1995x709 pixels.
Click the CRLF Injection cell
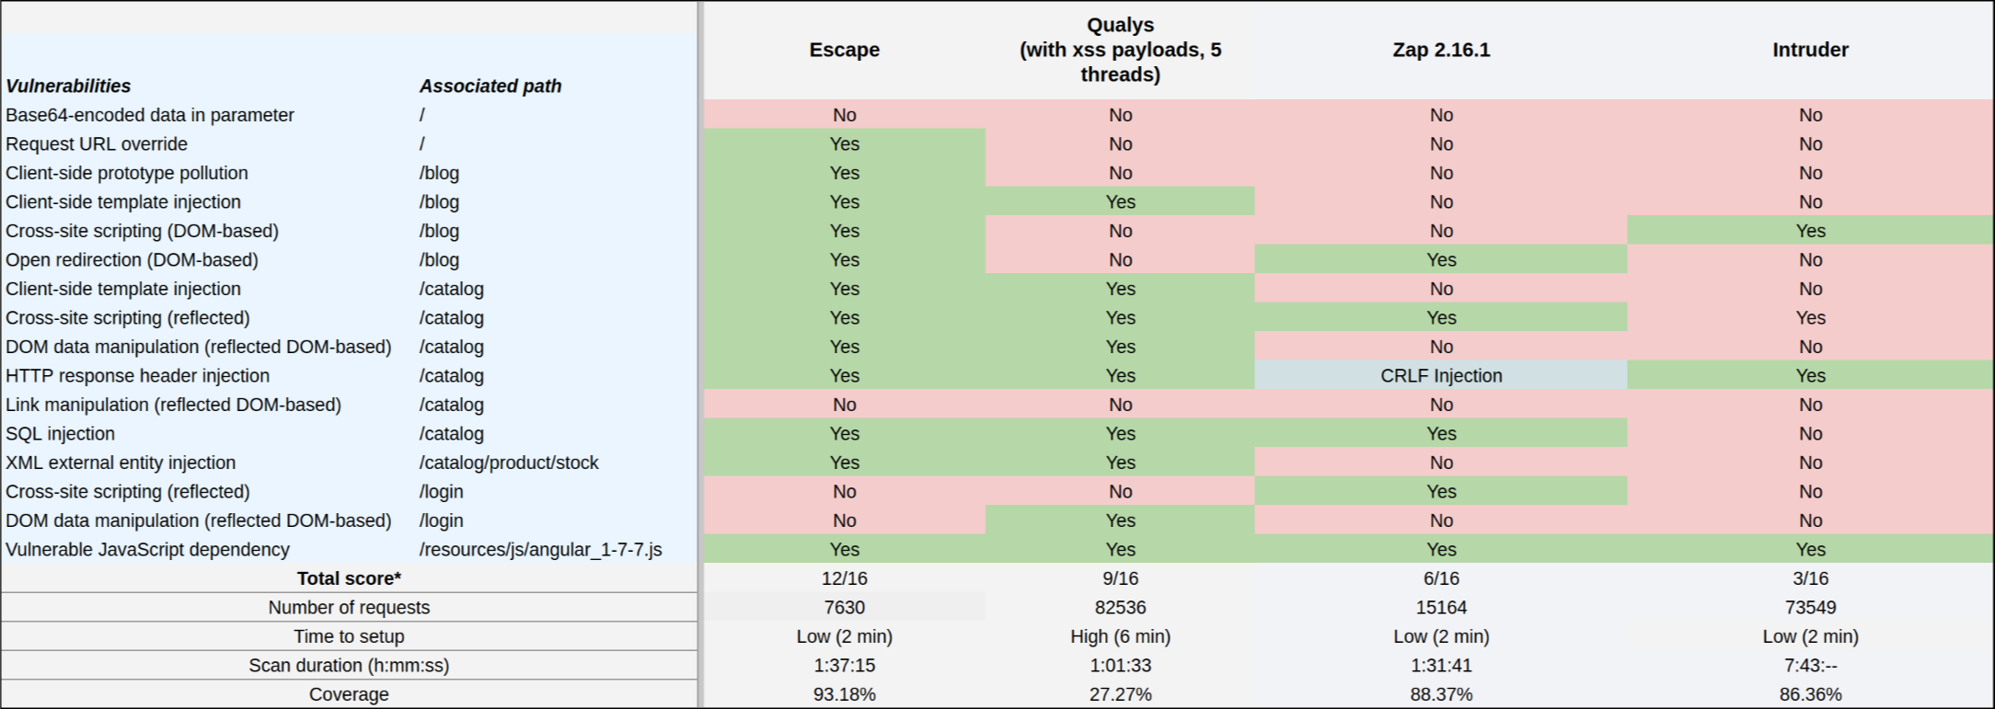tap(1441, 375)
